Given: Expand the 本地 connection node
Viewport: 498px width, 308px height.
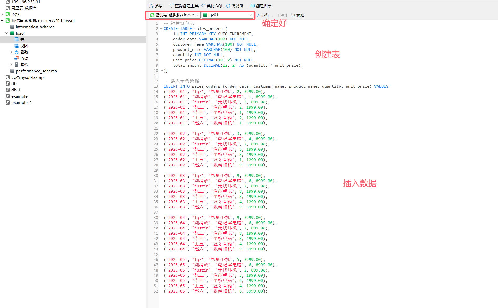Looking at the screenshot, I should 2,14.
